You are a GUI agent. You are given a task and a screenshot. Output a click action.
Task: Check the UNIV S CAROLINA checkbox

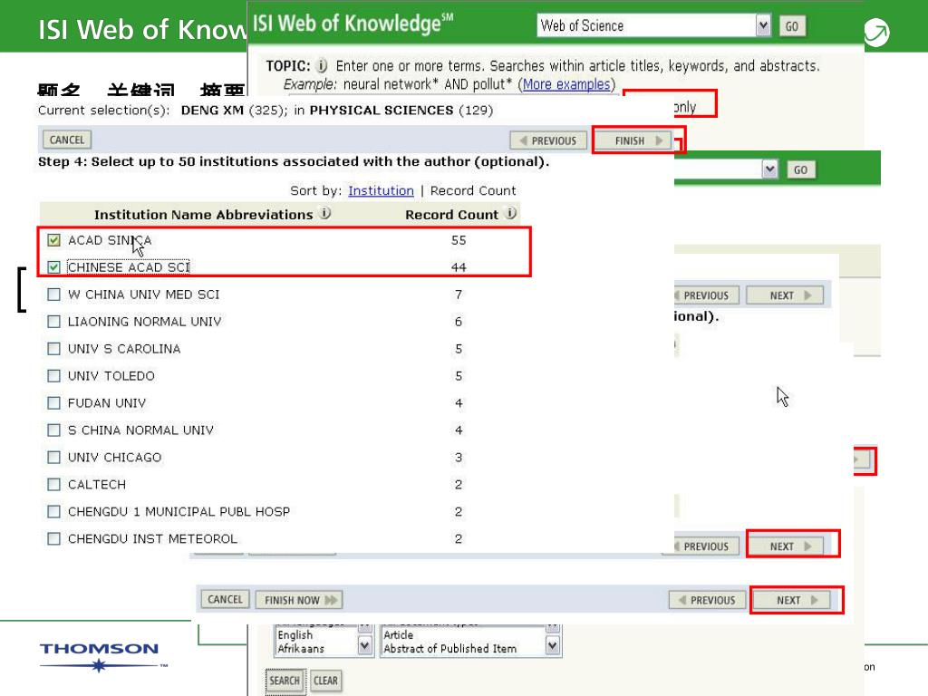[53, 349]
